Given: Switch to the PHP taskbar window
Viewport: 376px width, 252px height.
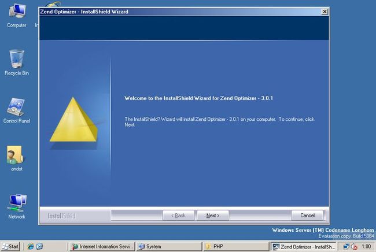Looking at the screenshot, I should [x=236, y=246].
